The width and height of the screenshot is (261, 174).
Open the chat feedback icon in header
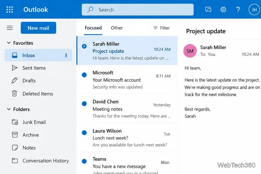point(208,10)
